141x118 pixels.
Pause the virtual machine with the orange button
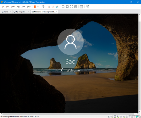click(x=35, y=6)
